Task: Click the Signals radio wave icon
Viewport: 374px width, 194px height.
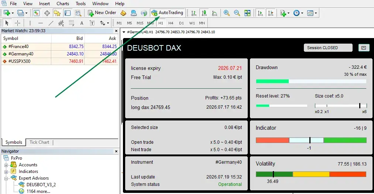Action: point(144,13)
